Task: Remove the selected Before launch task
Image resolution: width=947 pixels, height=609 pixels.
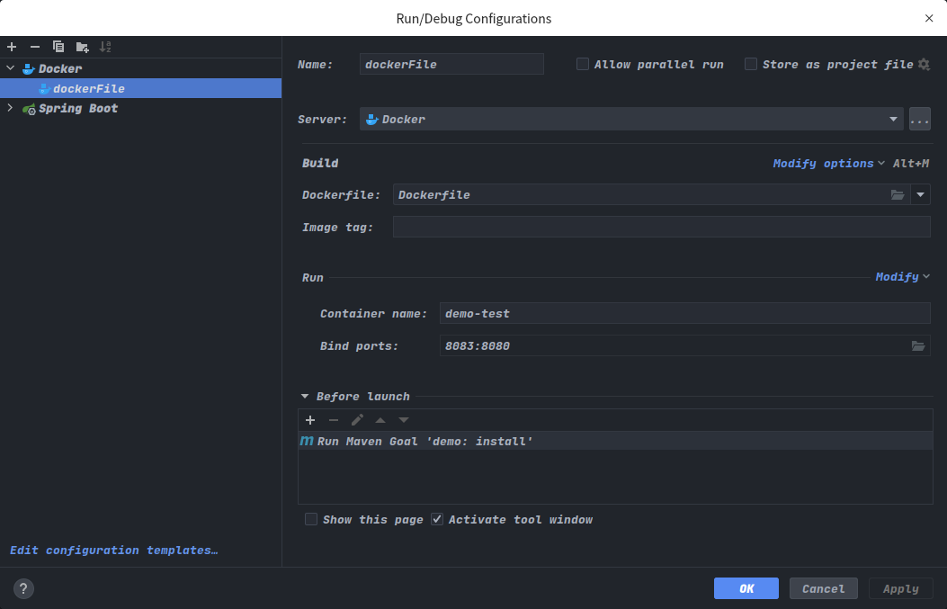Action: (x=334, y=420)
